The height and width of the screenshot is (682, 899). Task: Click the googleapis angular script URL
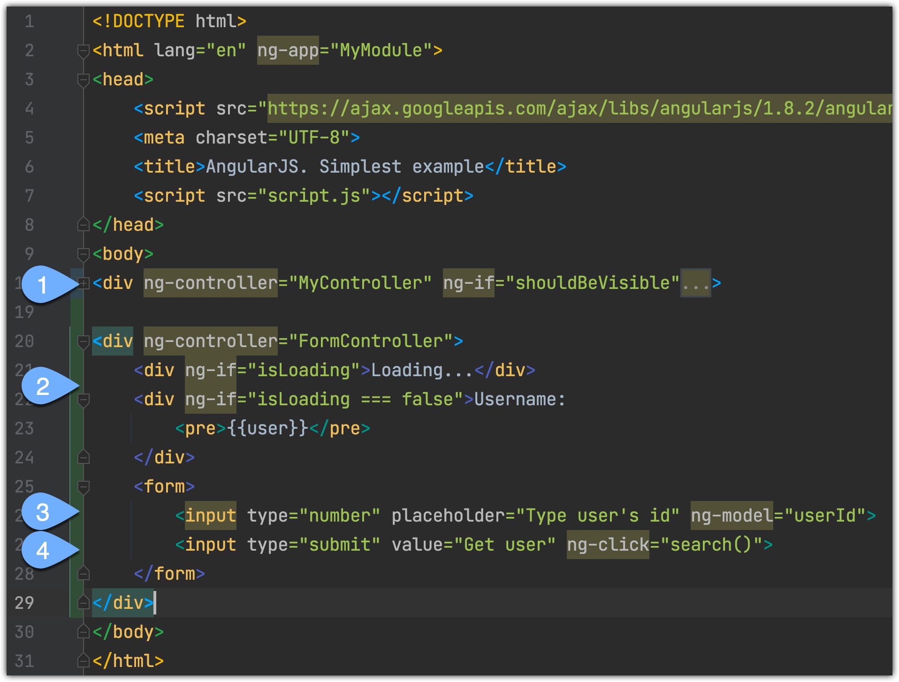point(579,109)
